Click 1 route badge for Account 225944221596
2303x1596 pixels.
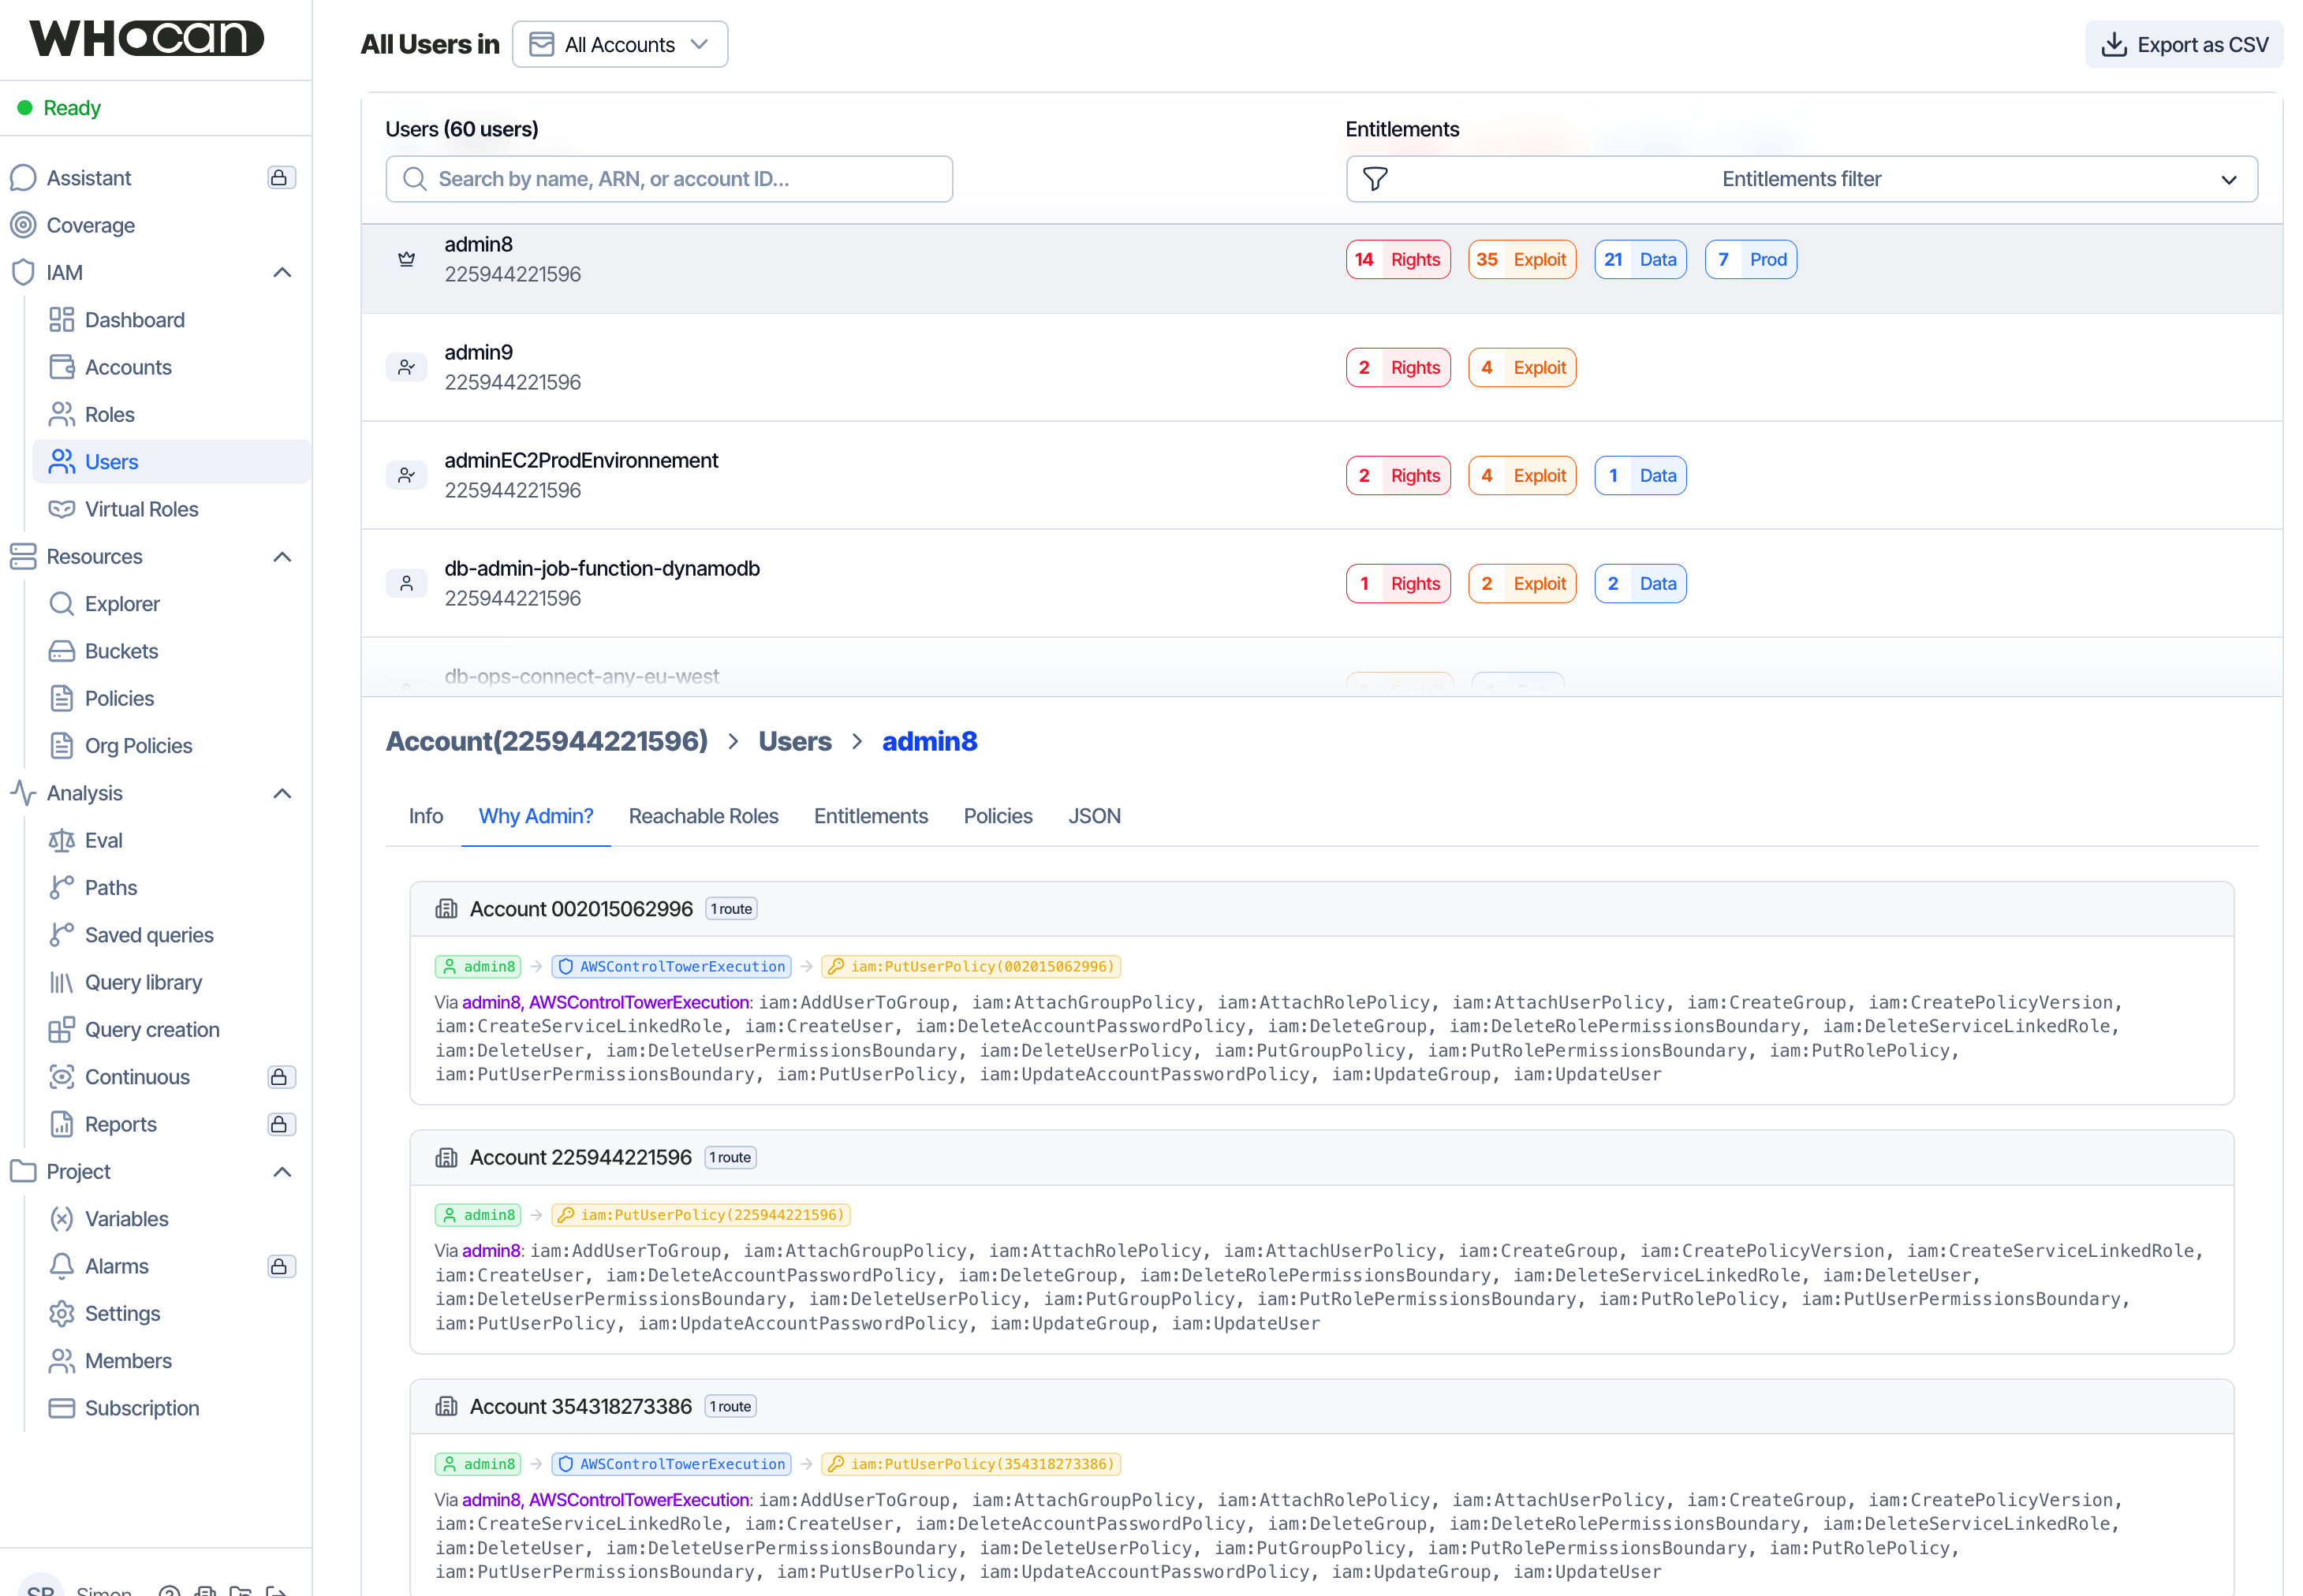[730, 1158]
